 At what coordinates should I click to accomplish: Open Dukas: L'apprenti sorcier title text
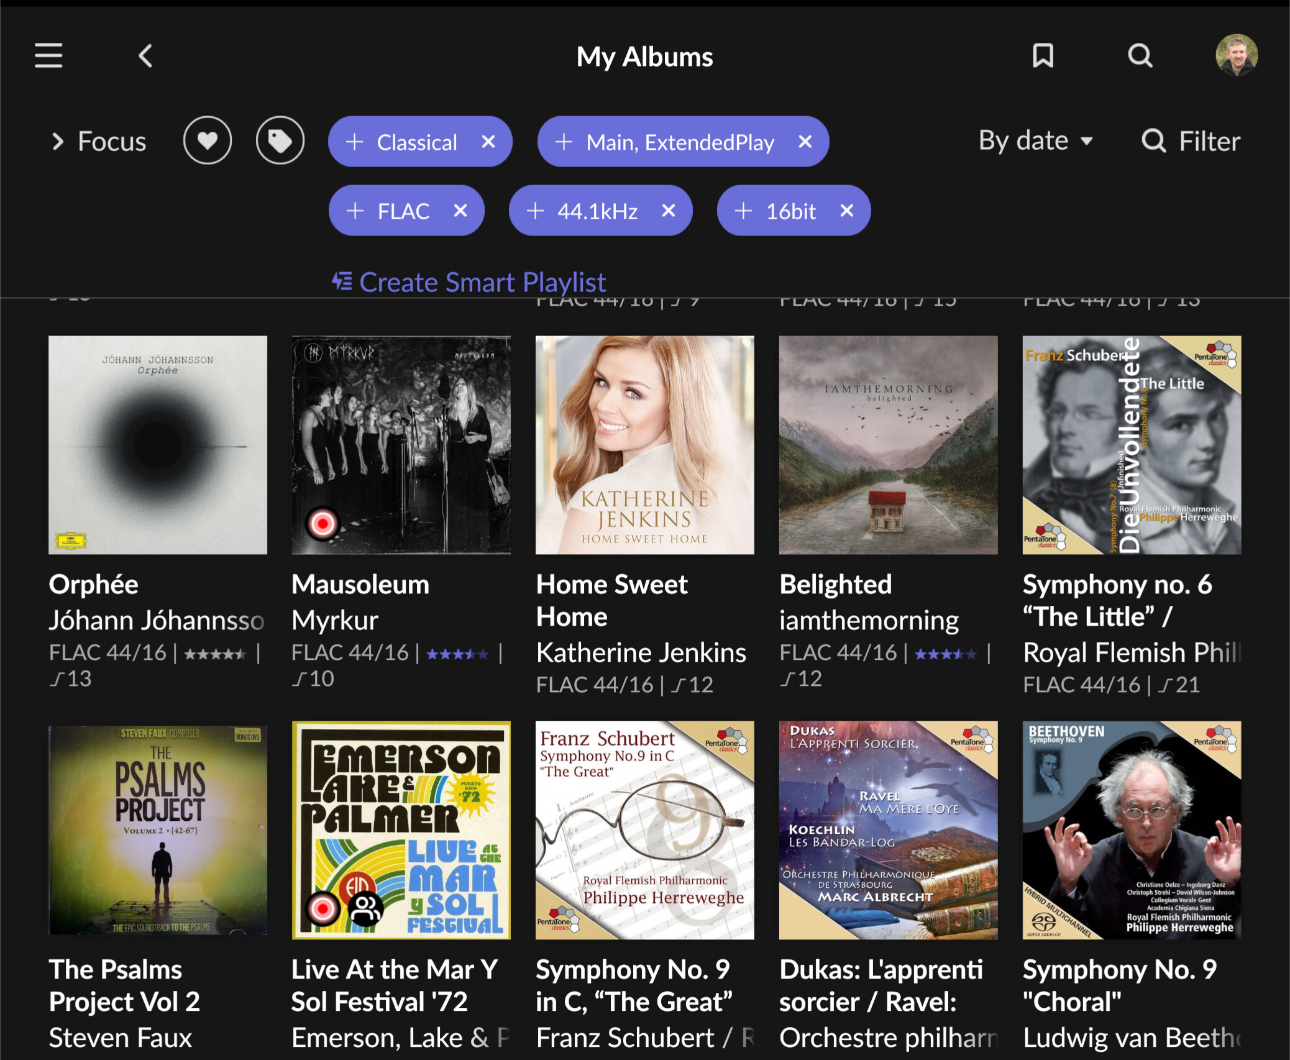point(881,985)
